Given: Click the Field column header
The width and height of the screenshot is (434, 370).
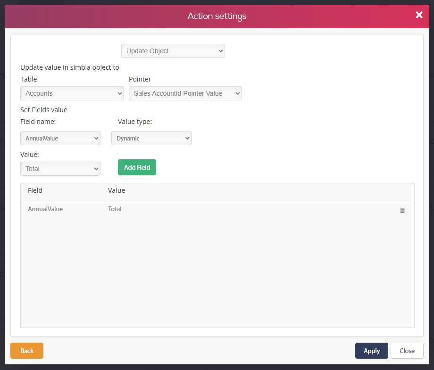Looking at the screenshot, I should (x=35, y=190).
